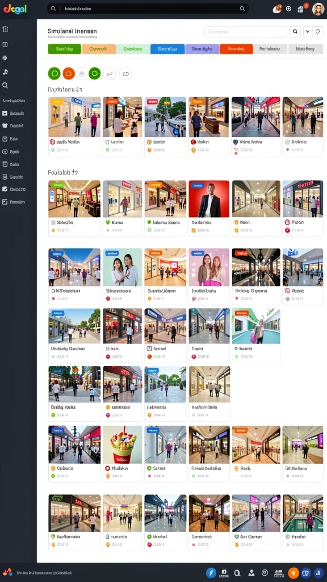Select the solid green category tab

[x=65, y=49]
